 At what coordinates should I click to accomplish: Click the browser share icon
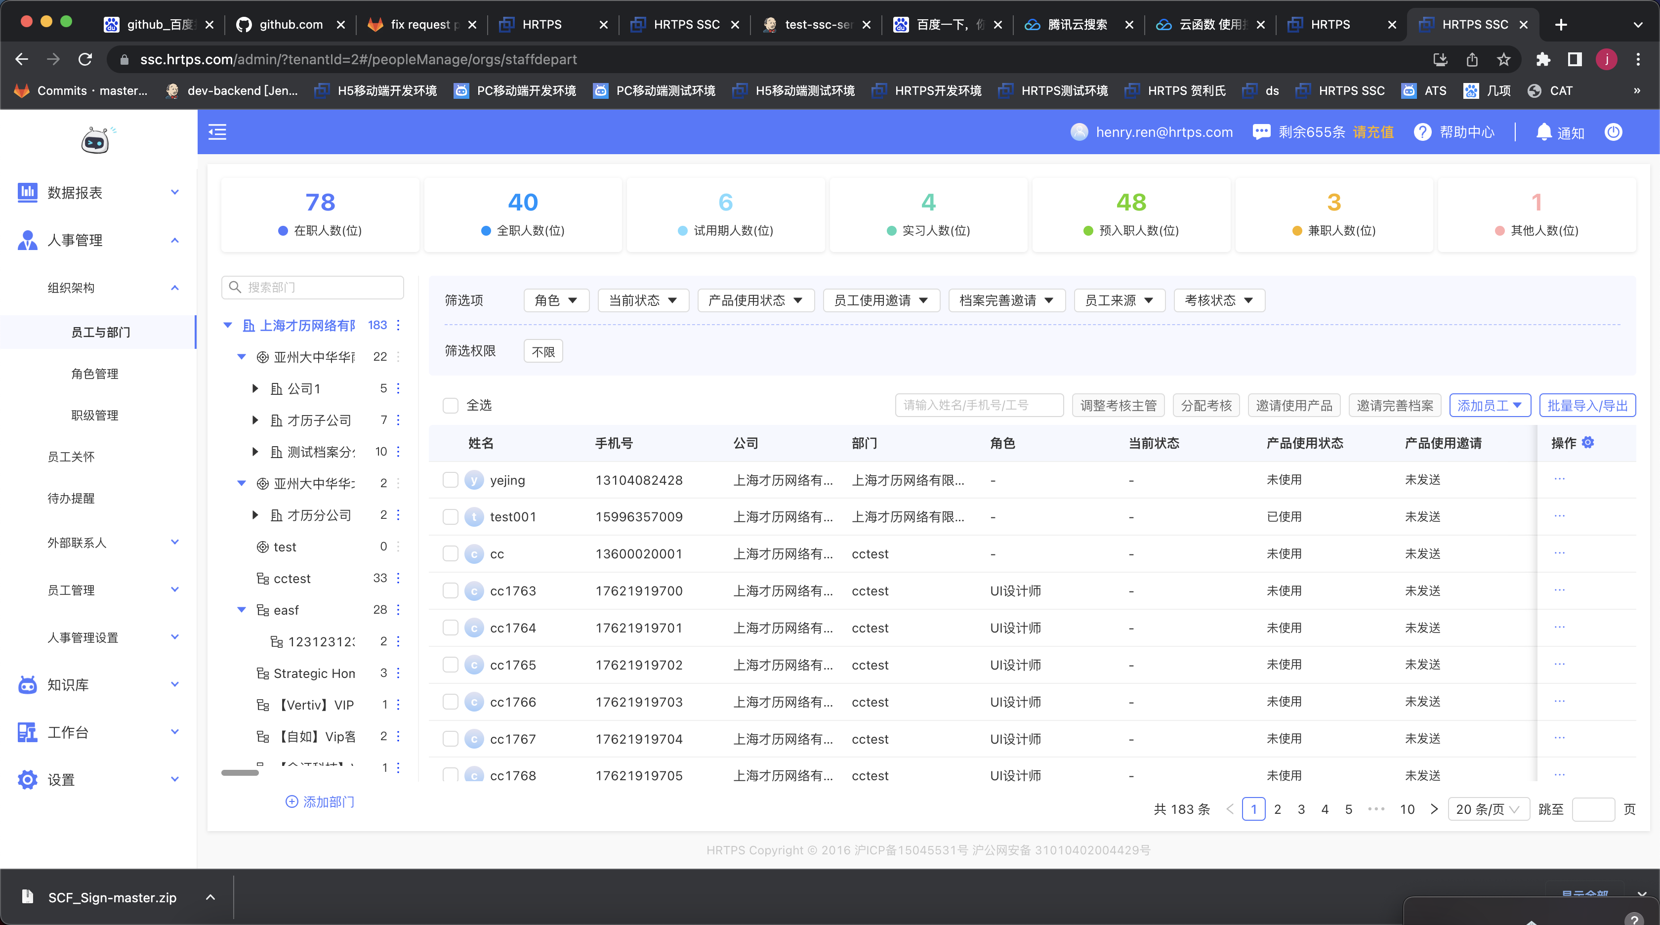pyautogui.click(x=1472, y=59)
